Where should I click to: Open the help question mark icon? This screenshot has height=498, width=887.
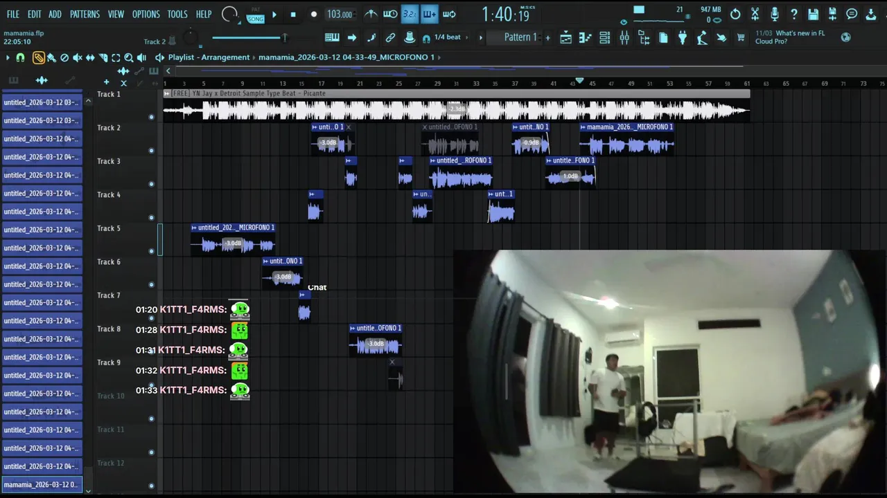point(794,14)
